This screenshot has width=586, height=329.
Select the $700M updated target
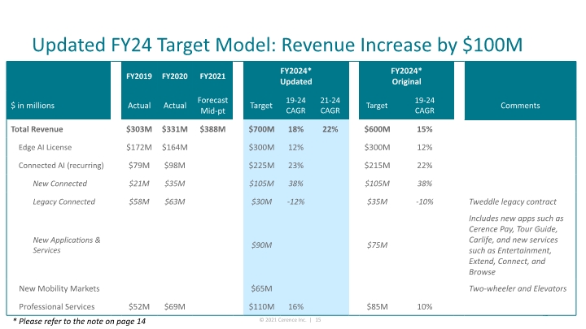pyautogui.click(x=261, y=129)
